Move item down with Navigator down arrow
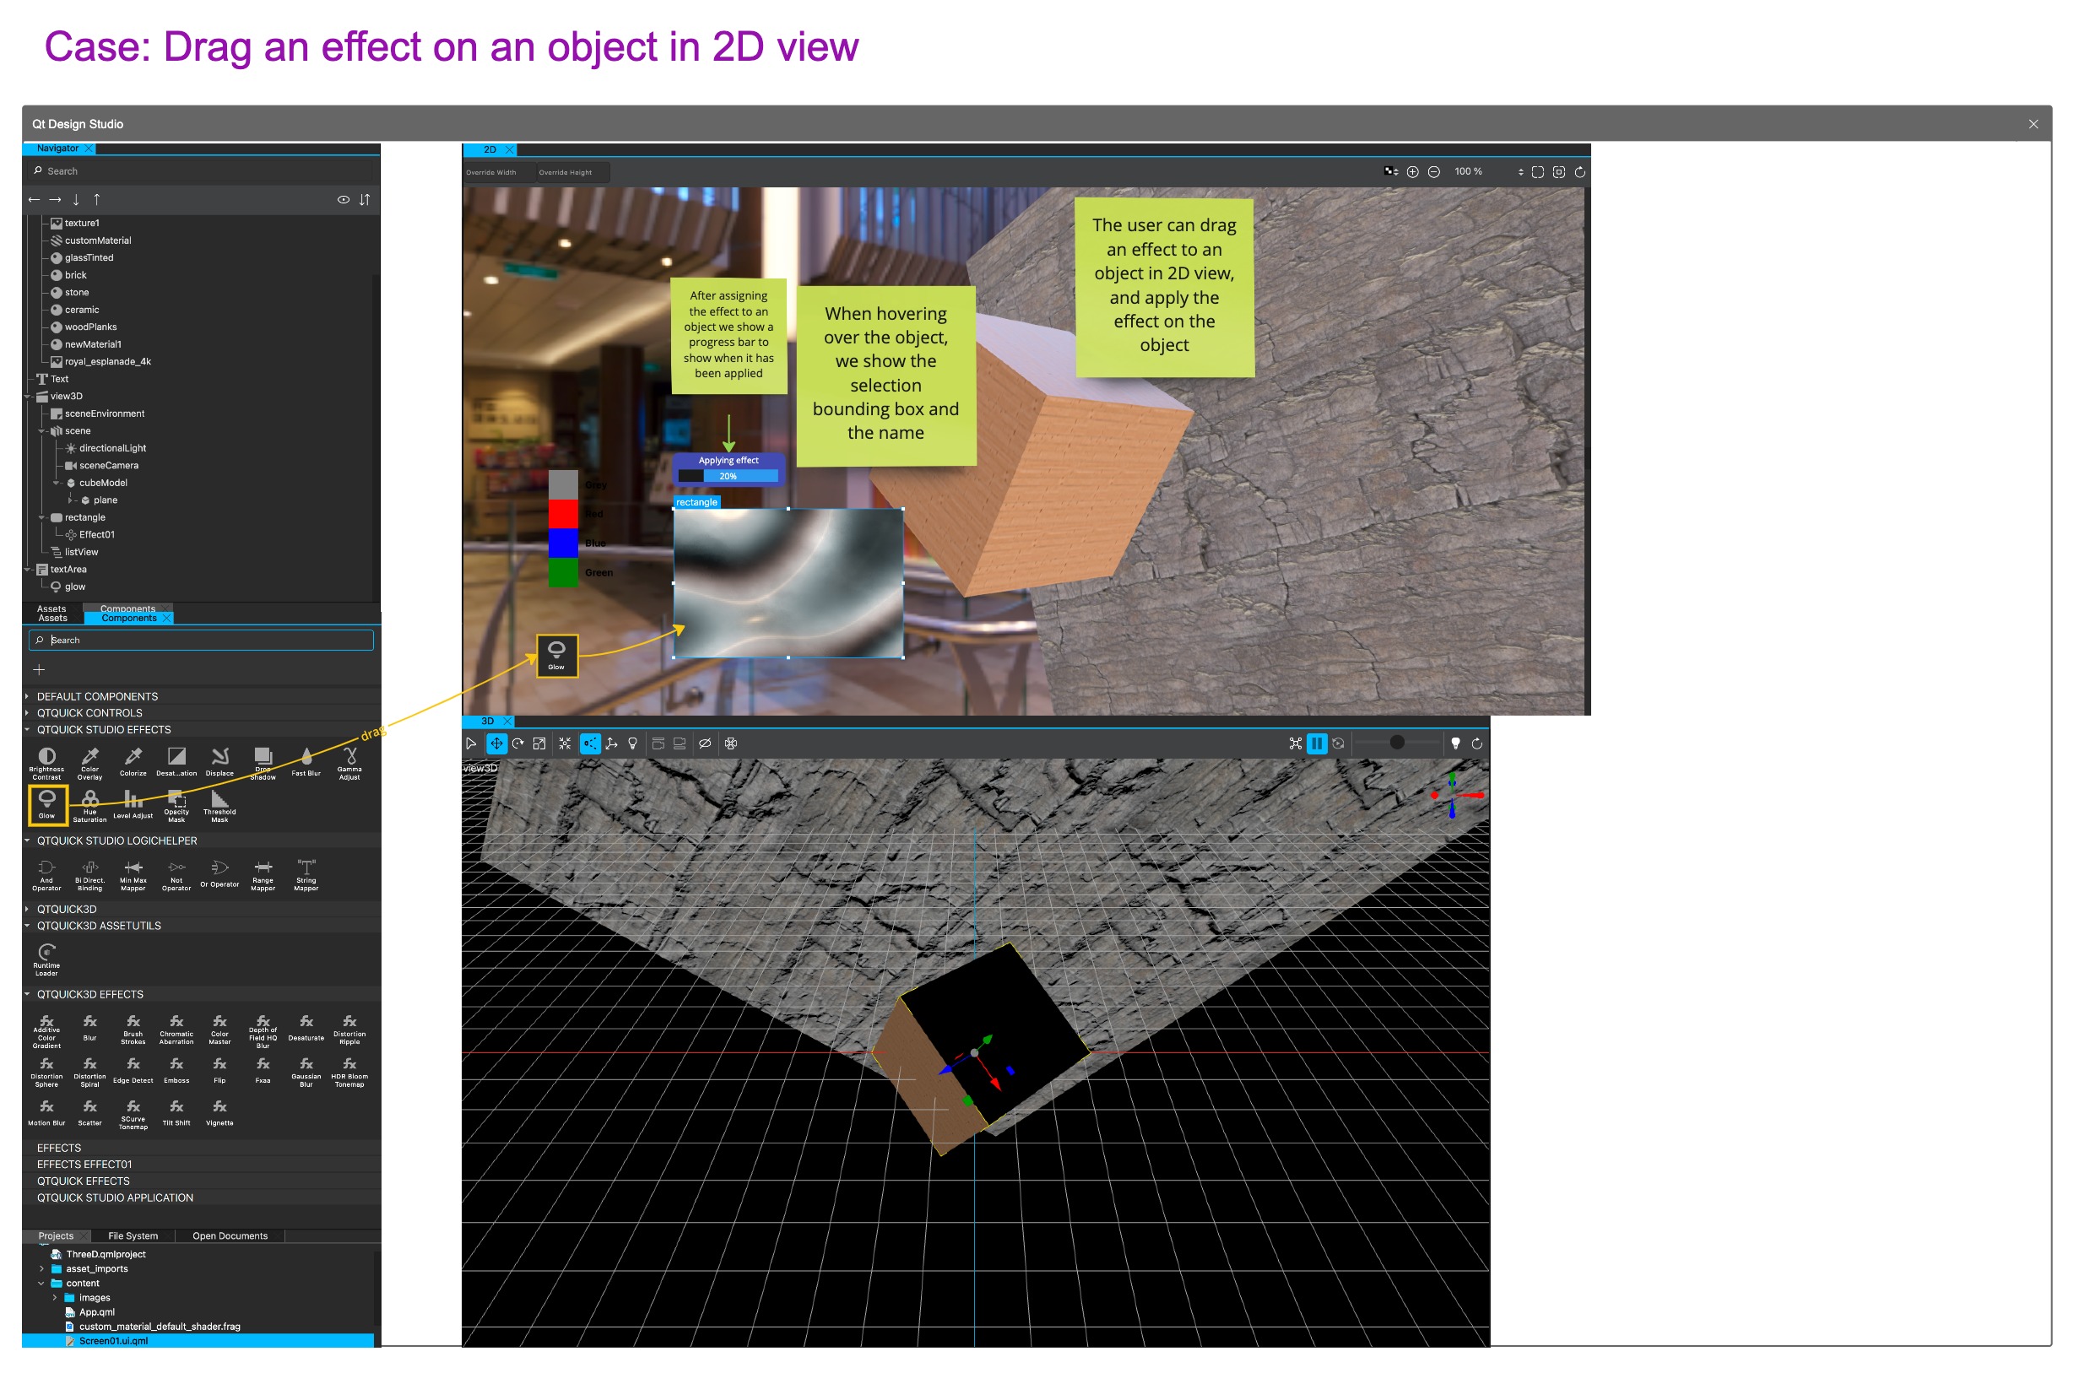Screen dimensions: 2074x1373 76,200
